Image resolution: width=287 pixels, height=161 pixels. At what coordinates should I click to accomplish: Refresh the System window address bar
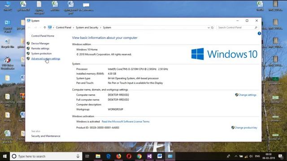[212, 28]
